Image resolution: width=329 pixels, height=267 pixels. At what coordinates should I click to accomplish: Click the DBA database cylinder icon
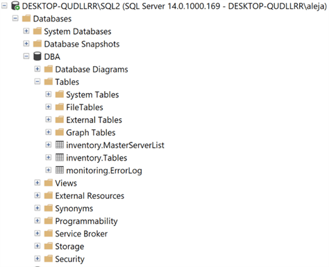tap(37, 56)
